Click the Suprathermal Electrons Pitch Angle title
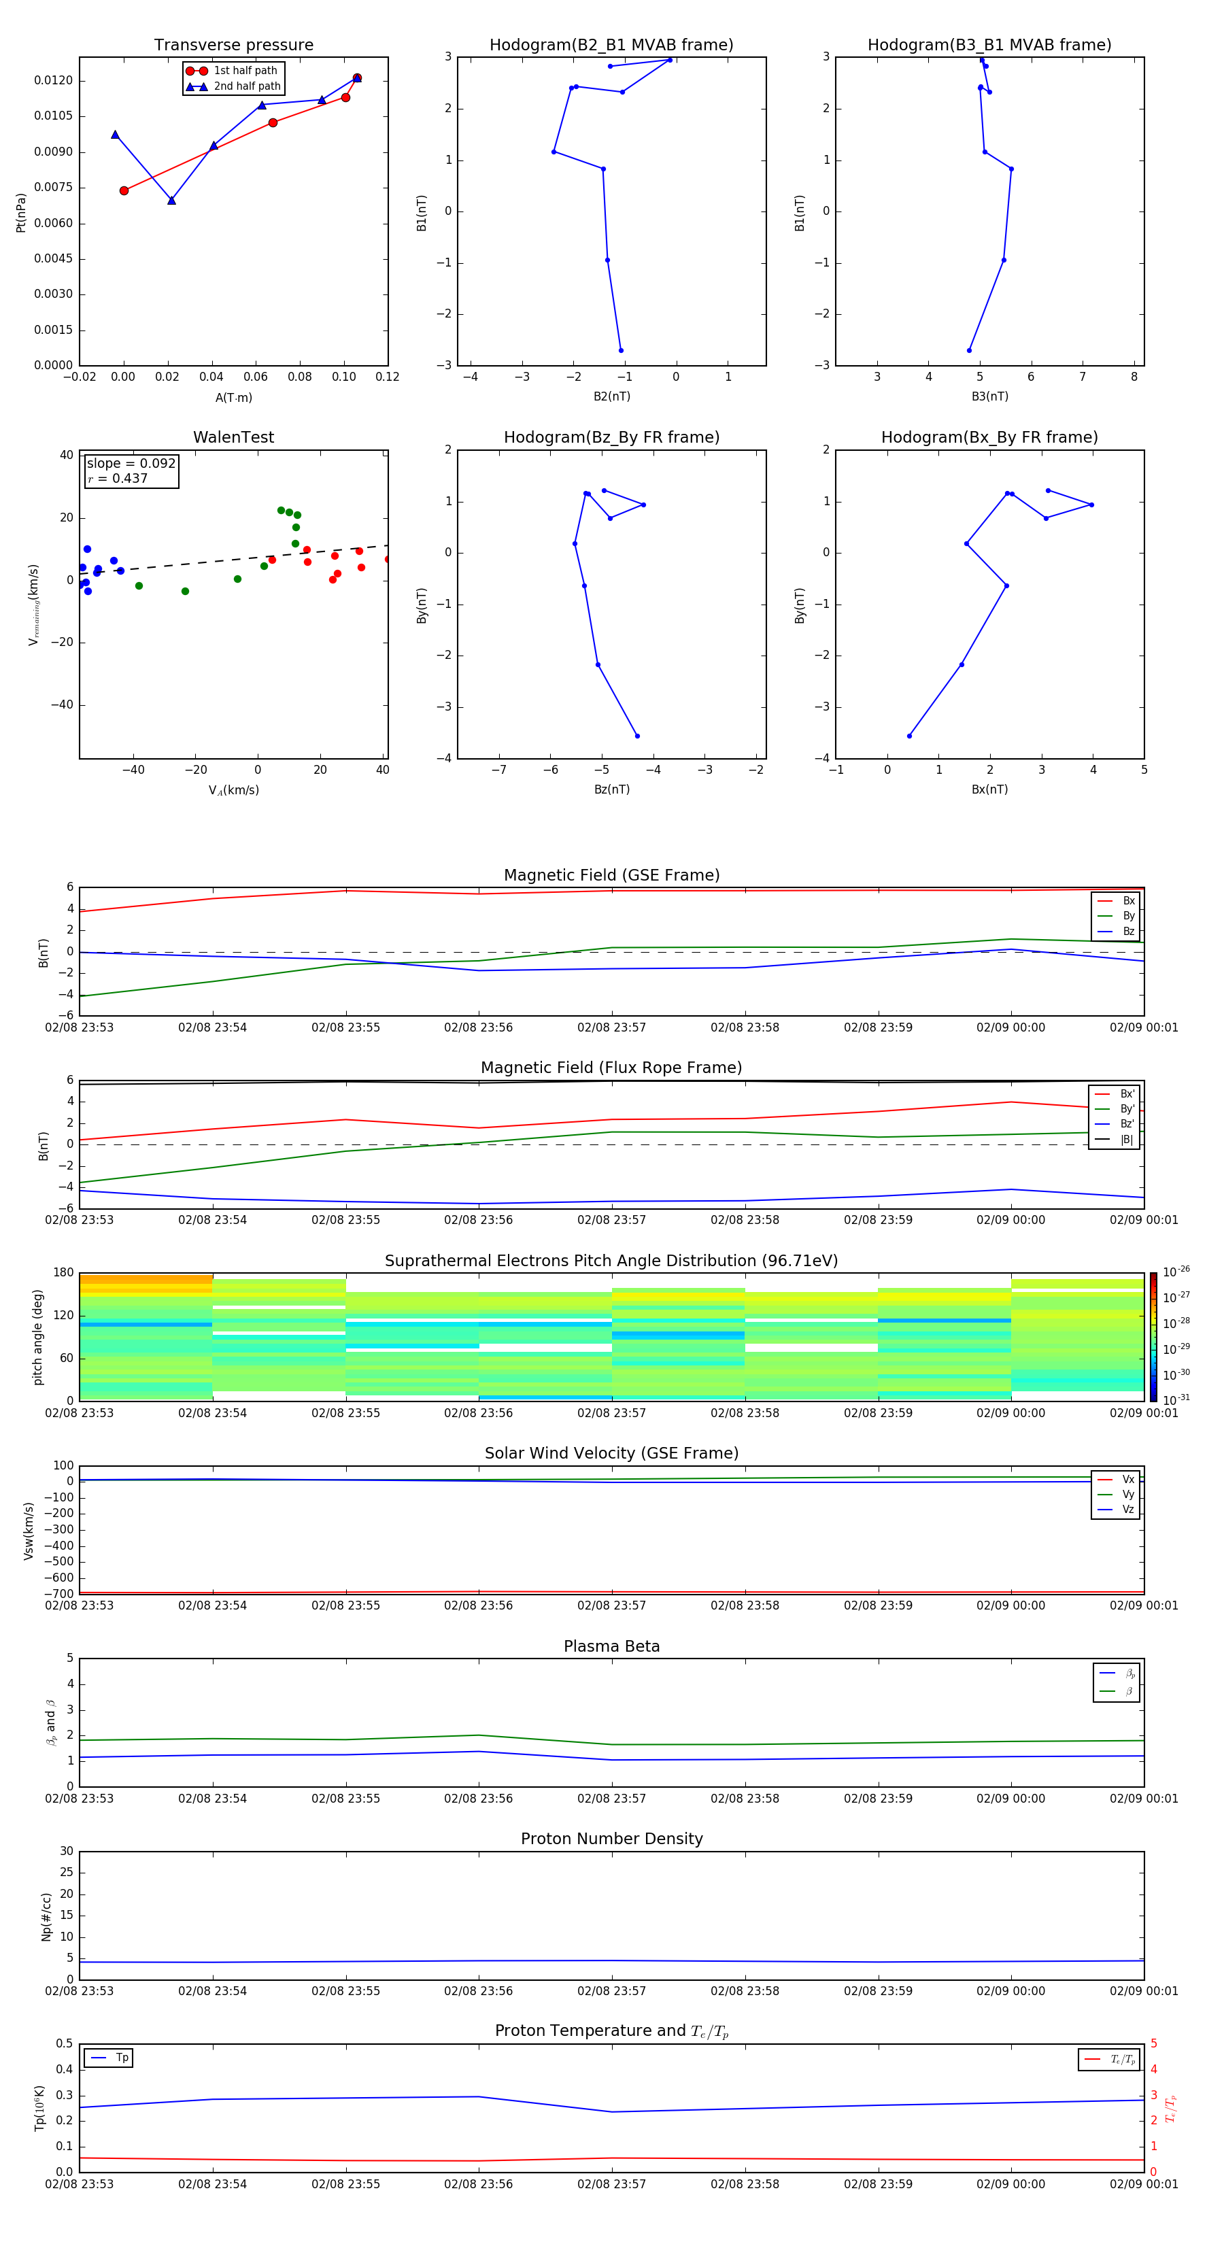 pos(611,1261)
